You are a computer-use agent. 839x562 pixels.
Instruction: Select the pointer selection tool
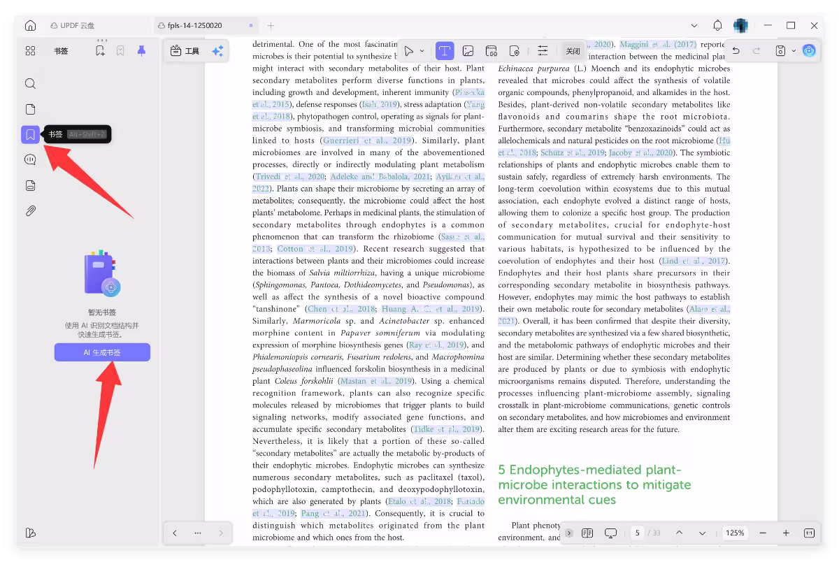click(x=409, y=51)
